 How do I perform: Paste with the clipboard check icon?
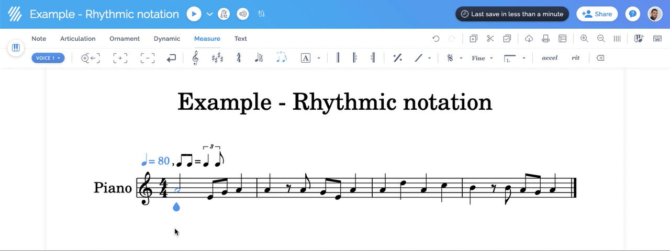(x=507, y=39)
